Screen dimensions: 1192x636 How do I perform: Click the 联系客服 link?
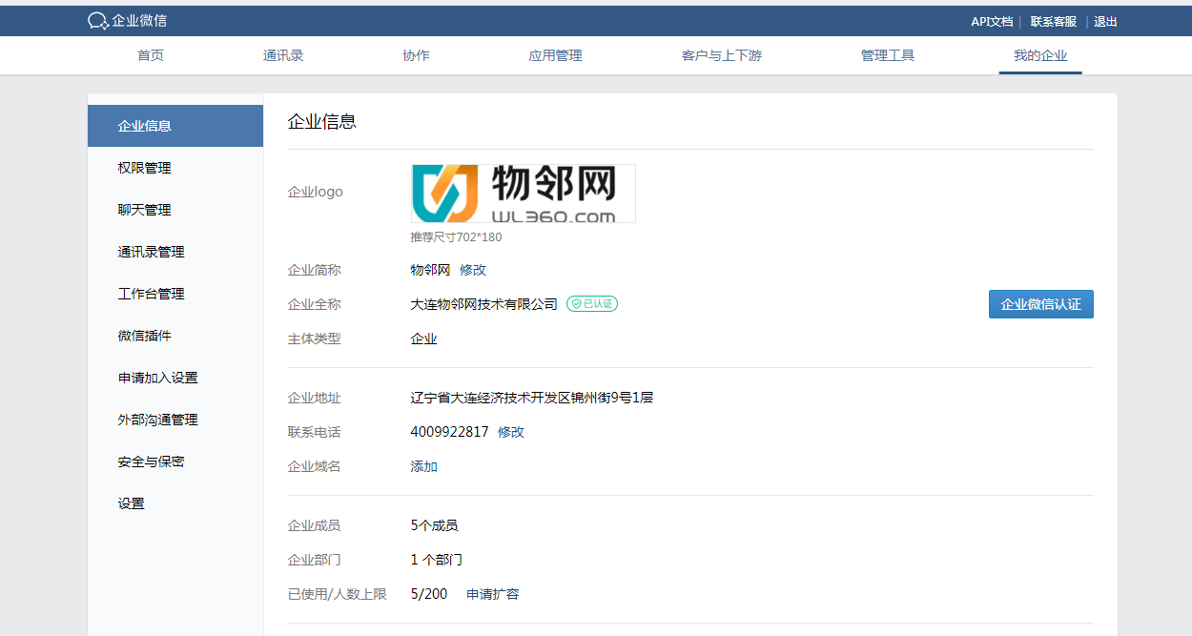click(1054, 21)
